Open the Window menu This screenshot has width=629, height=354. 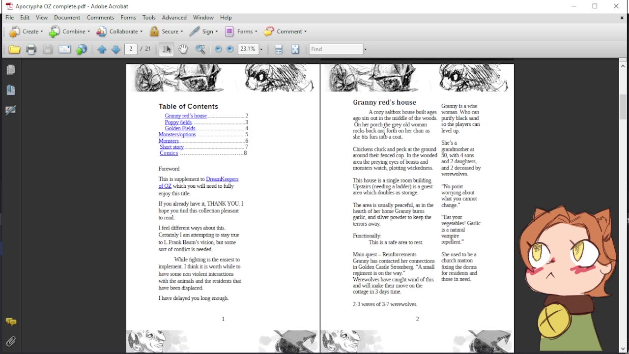pos(203,18)
